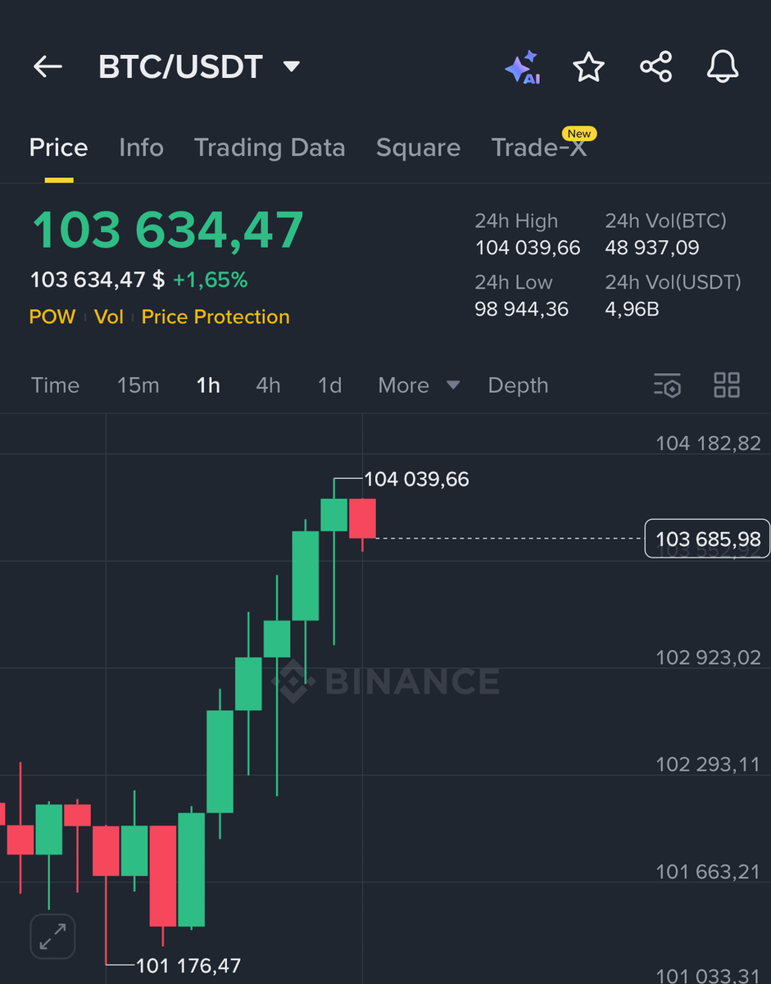The image size is (771, 984).
Task: Open the four-square grid layout icon
Action: point(727,385)
